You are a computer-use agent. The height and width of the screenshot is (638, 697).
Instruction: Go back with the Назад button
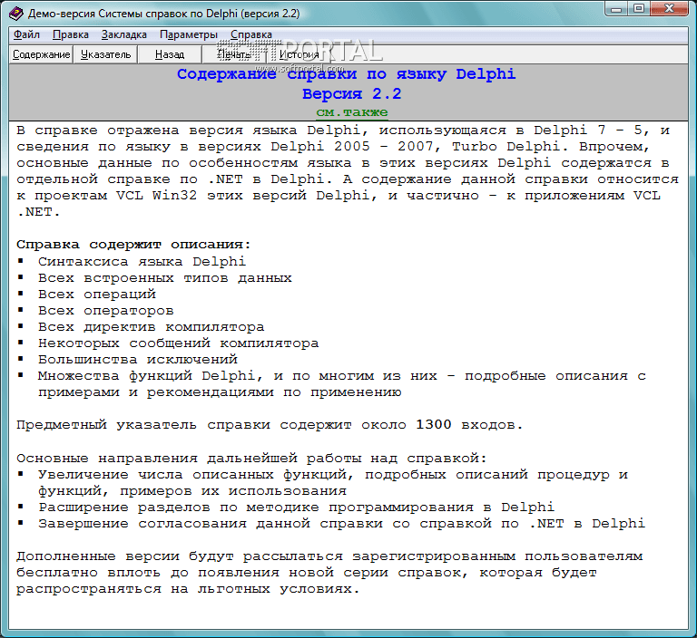point(170,54)
